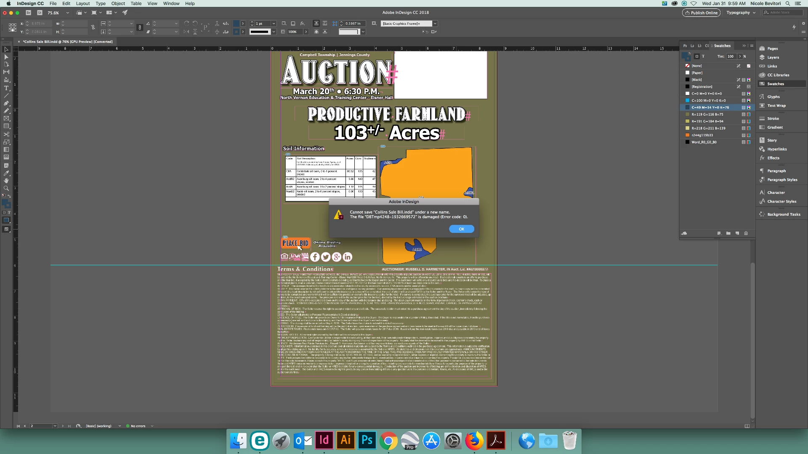Click the new swatch icon in Swatches panel
The height and width of the screenshot is (454, 808).
pyautogui.click(x=737, y=233)
